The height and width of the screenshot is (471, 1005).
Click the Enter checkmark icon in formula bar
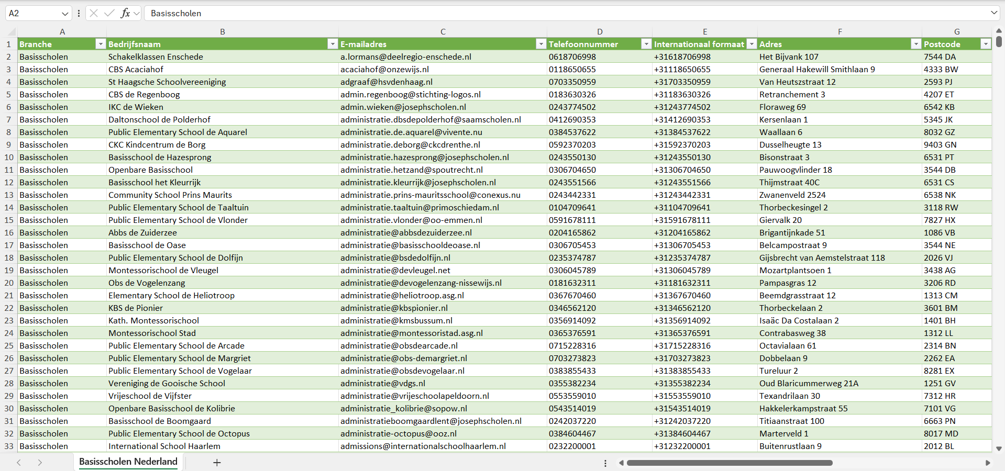point(109,13)
